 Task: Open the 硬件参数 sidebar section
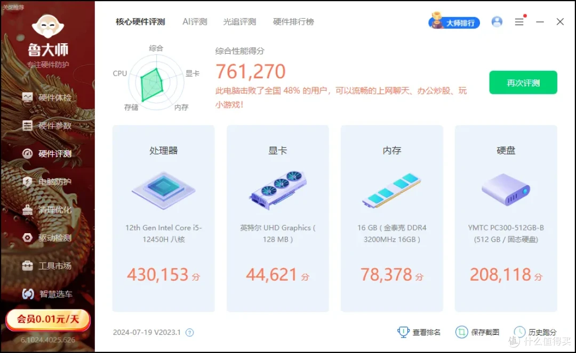47,126
